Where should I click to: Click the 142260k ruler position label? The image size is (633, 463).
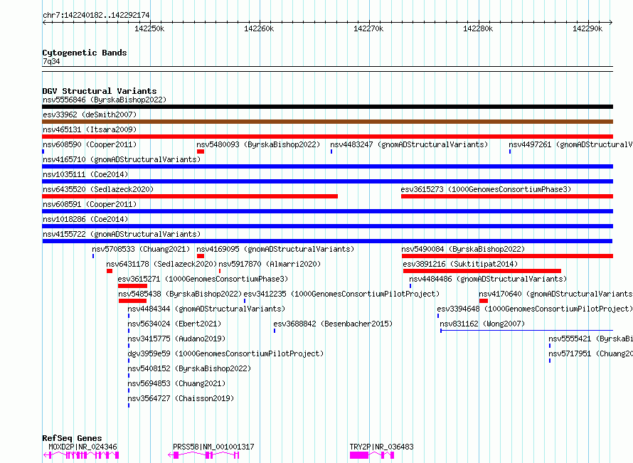(259, 28)
